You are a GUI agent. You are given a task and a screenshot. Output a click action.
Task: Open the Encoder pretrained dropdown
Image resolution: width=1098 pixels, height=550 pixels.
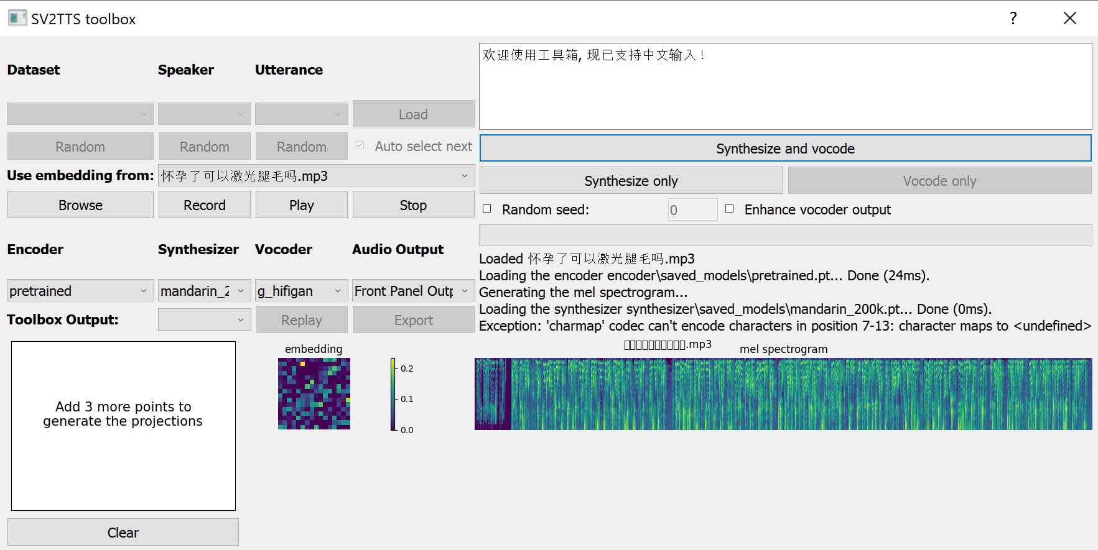point(80,291)
